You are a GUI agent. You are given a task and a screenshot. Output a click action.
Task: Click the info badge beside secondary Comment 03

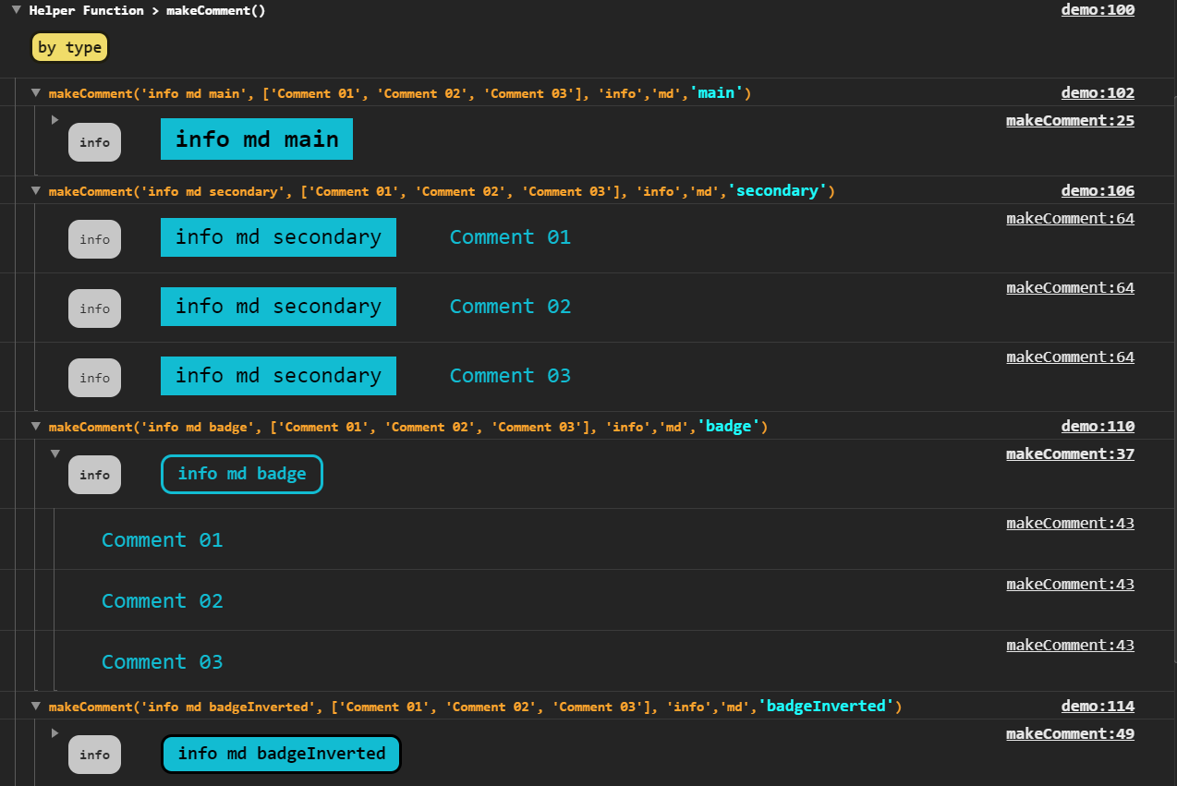tap(94, 378)
